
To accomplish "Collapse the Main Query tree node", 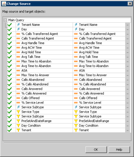I will tap(5, 20).
